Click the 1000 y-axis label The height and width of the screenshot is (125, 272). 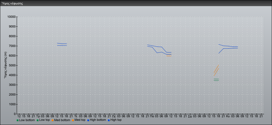12,104
